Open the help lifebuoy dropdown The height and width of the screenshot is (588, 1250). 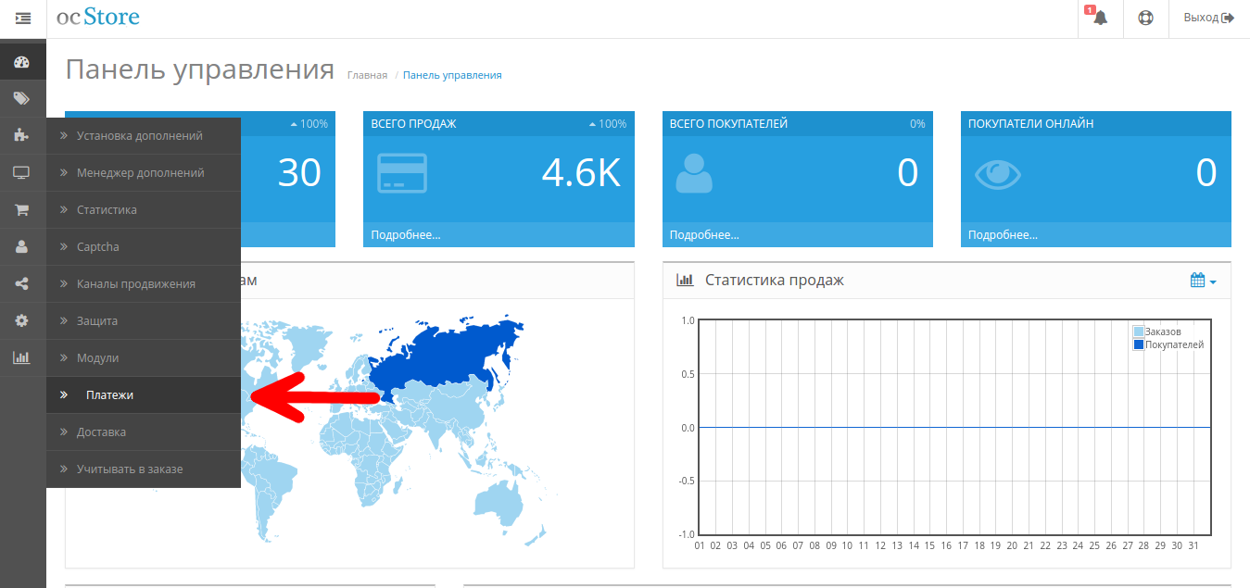[1145, 19]
